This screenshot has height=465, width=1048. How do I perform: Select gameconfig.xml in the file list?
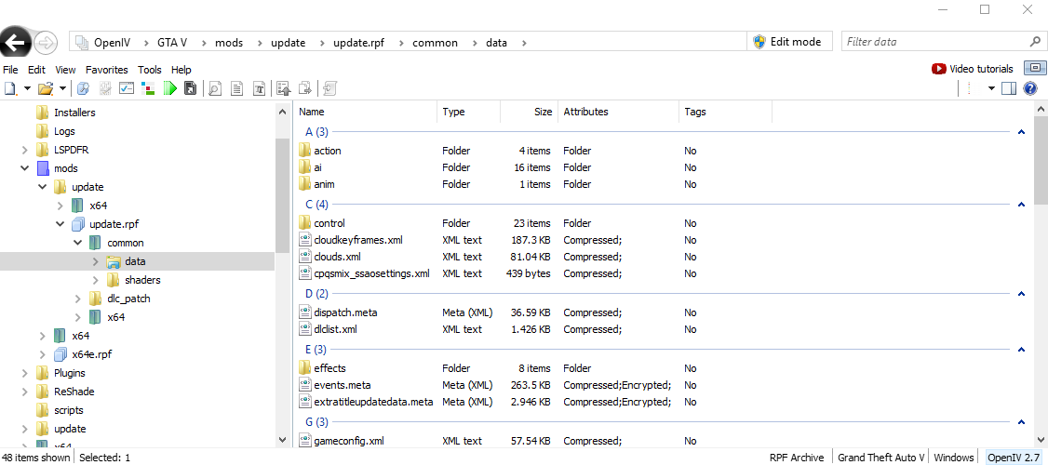pyautogui.click(x=349, y=441)
